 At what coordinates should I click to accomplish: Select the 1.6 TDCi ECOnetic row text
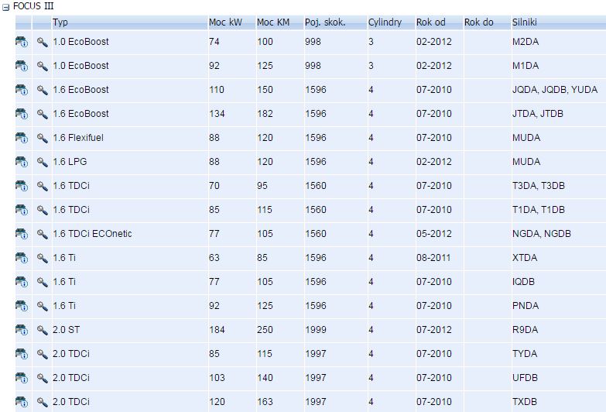tap(92, 234)
